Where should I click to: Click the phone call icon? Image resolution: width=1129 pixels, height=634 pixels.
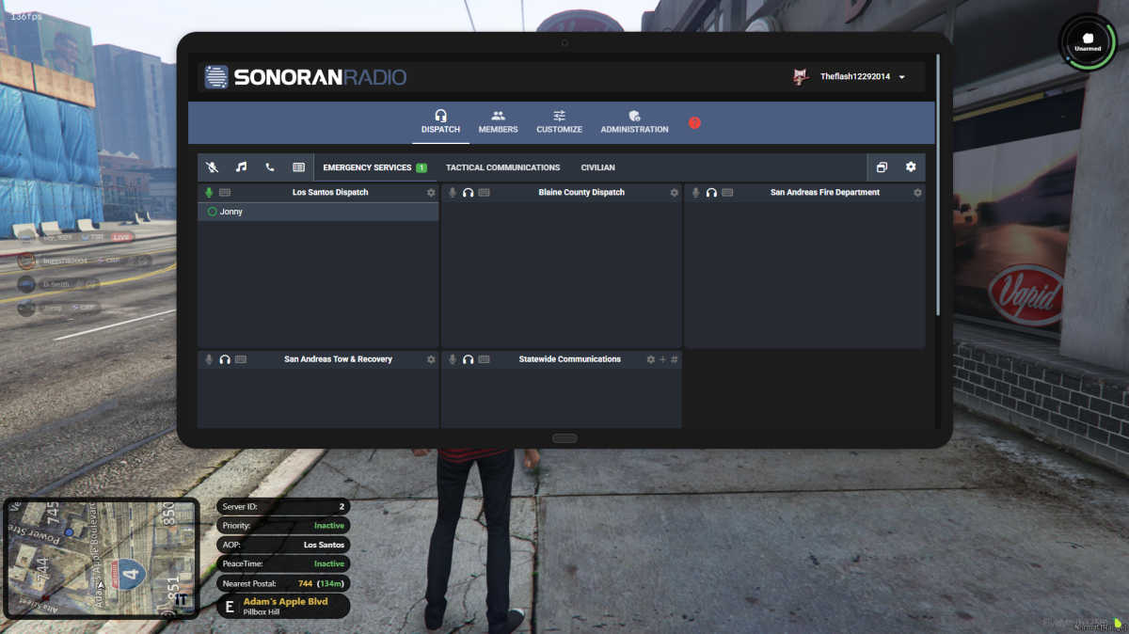(270, 167)
